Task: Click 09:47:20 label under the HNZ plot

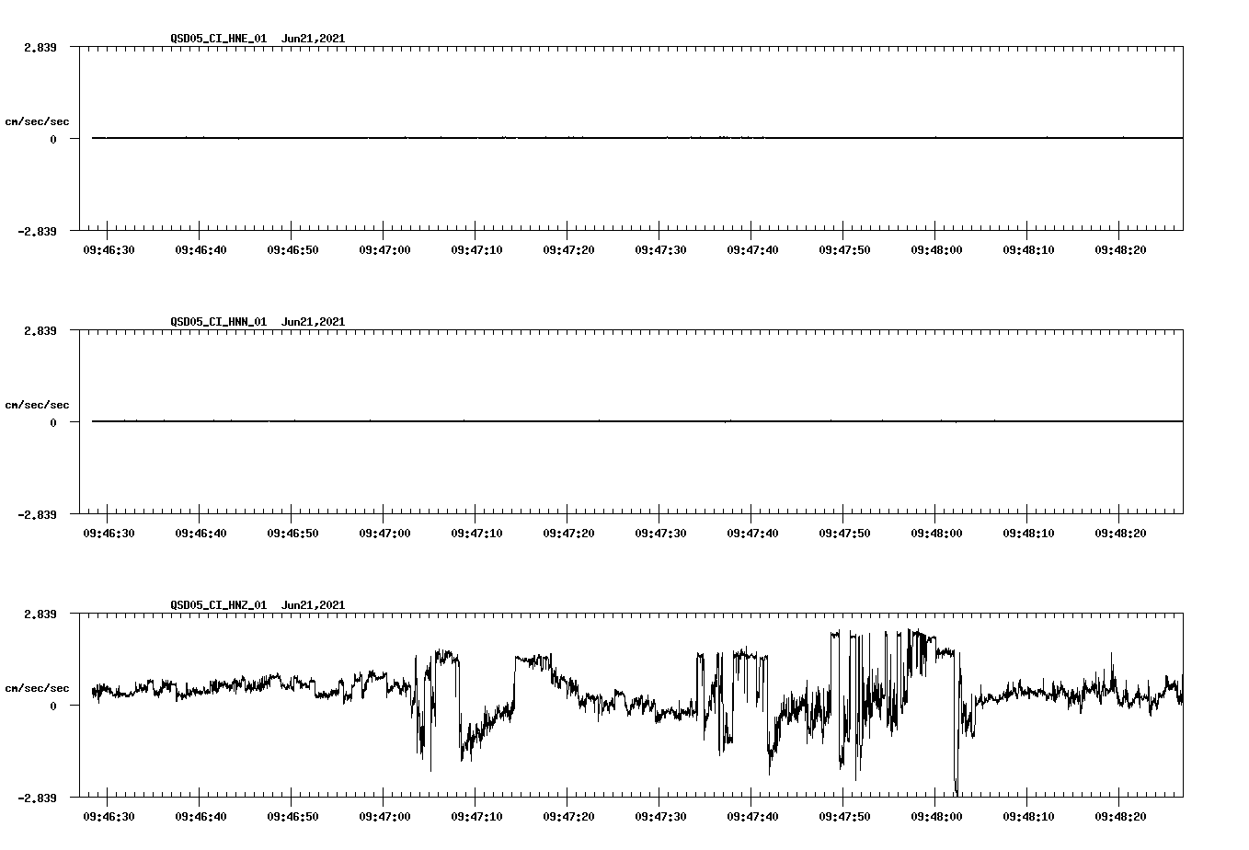Action: tap(568, 817)
